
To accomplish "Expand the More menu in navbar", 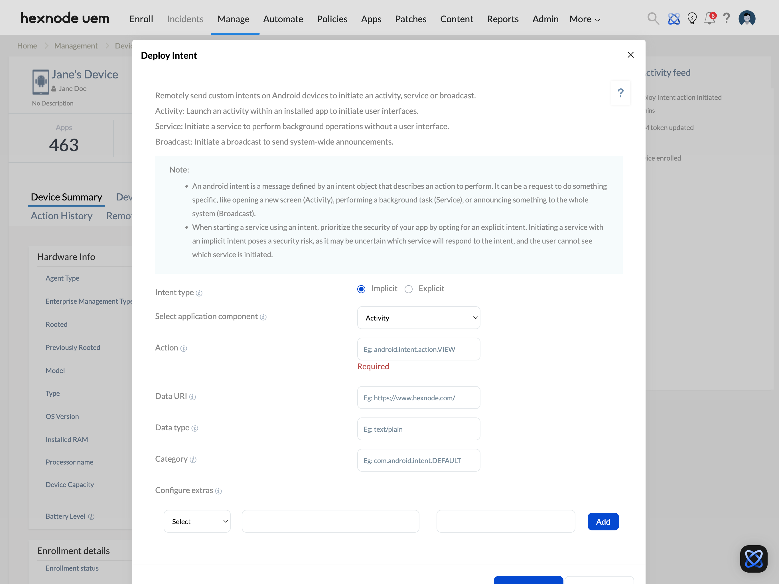I will click(x=585, y=19).
